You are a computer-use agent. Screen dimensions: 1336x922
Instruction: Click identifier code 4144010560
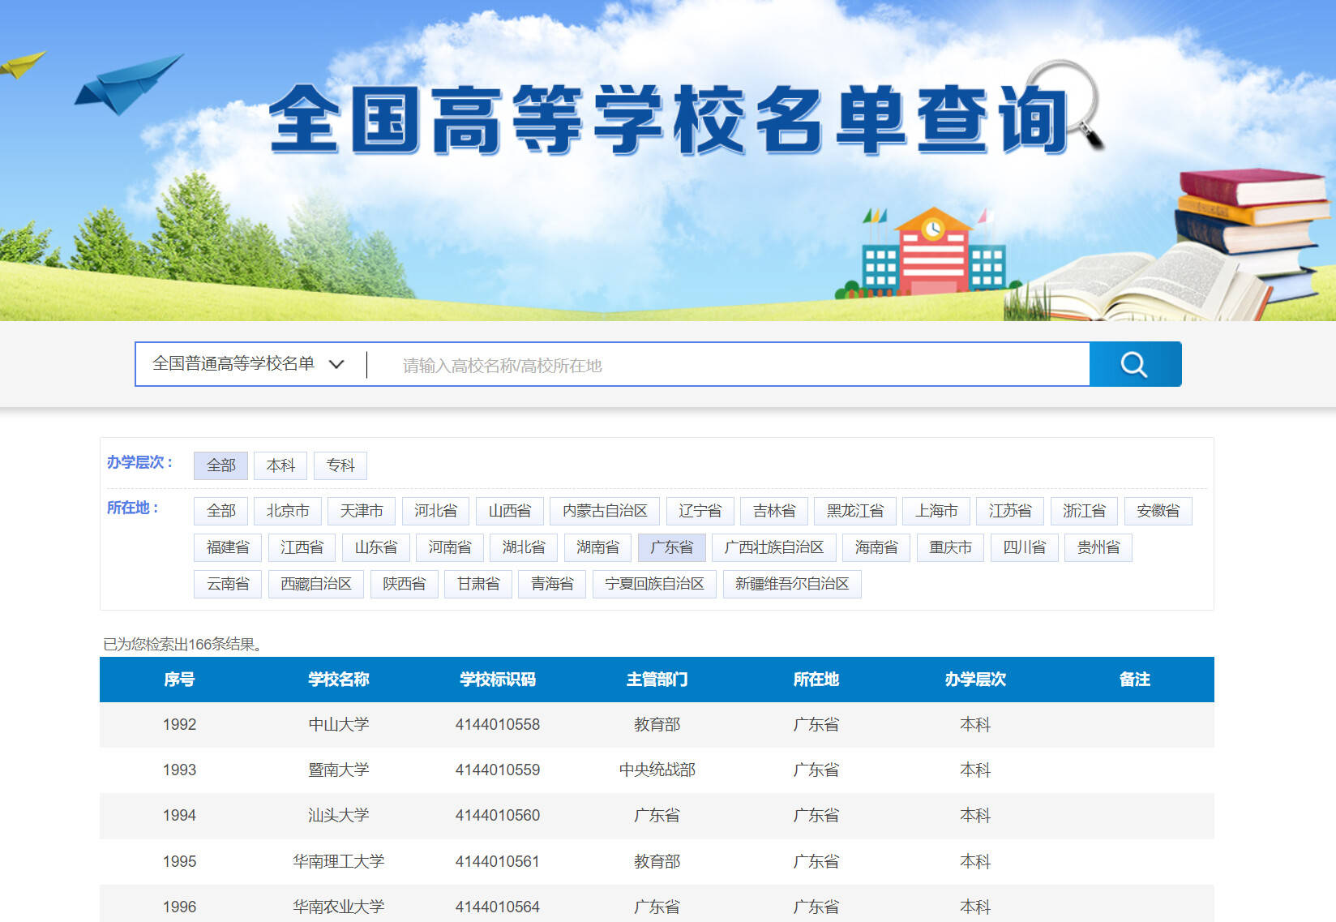coord(498,815)
